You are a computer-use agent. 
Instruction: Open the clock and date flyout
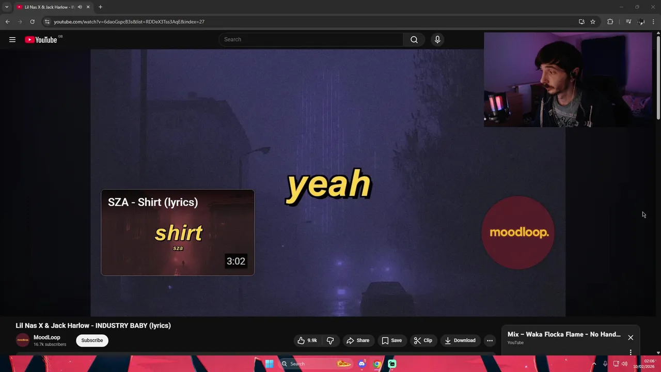point(644,364)
